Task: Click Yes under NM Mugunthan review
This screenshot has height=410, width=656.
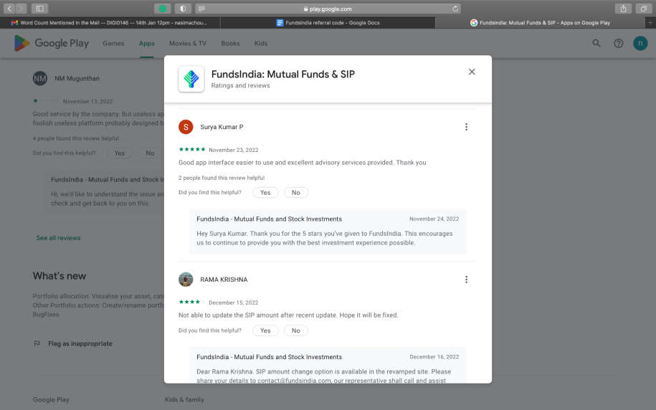Action: (120, 153)
